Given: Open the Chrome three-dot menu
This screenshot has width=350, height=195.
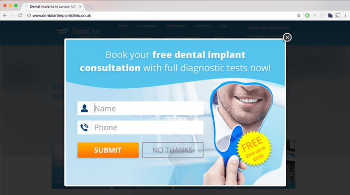Looking at the screenshot, I should 346,16.
